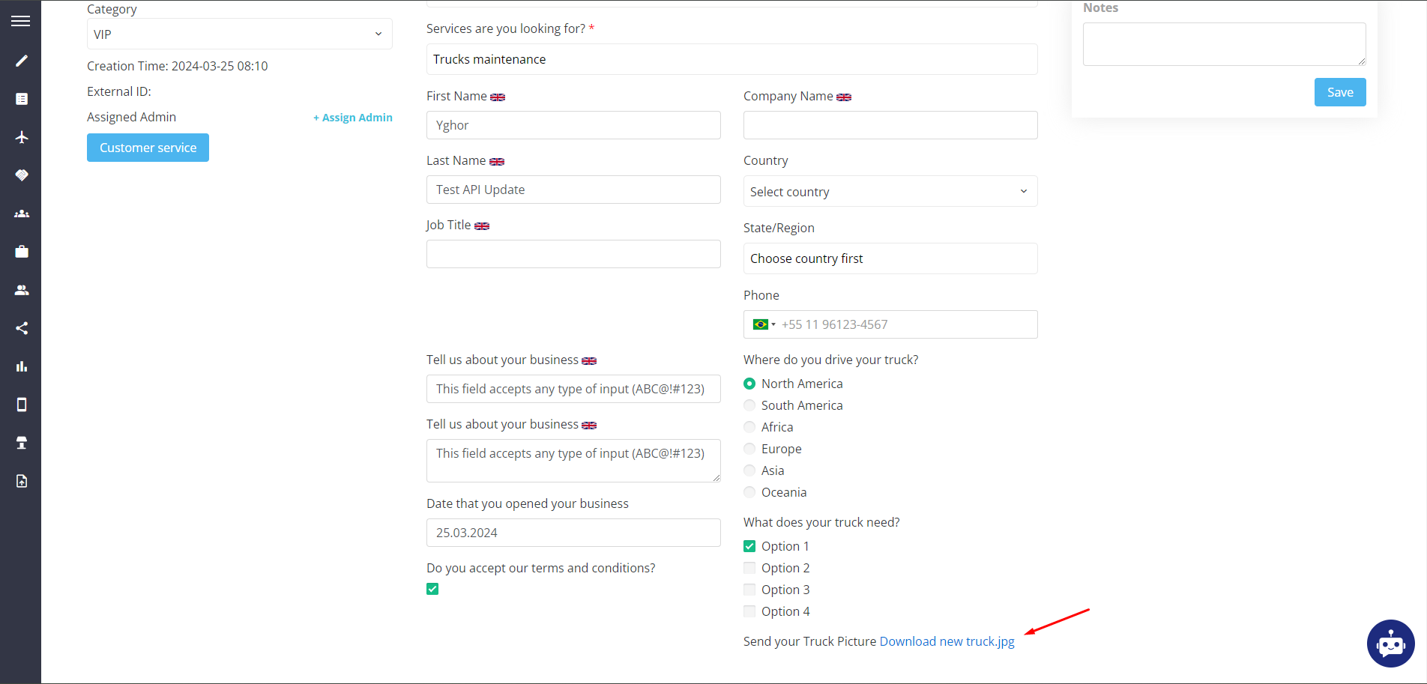Screen dimensions: 1427x684
Task: Click the pencil edit sidebar icon
Action: tap(22, 61)
